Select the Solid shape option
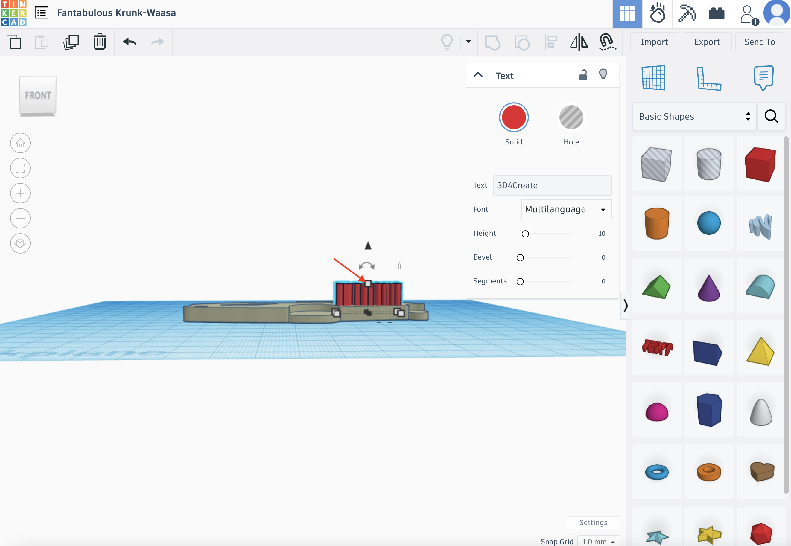The height and width of the screenshot is (546, 791). (x=513, y=117)
